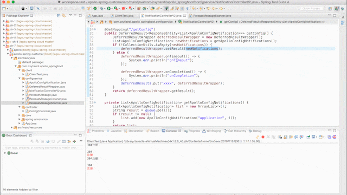Click the package com.cxytiandi breadcrumb segment
This screenshot has height=195, width=347.
(143, 22)
